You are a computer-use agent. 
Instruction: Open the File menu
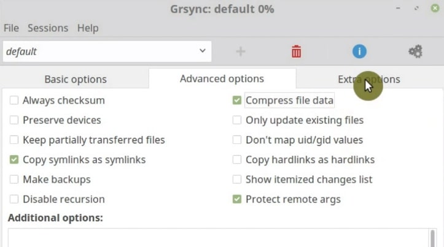coord(11,28)
